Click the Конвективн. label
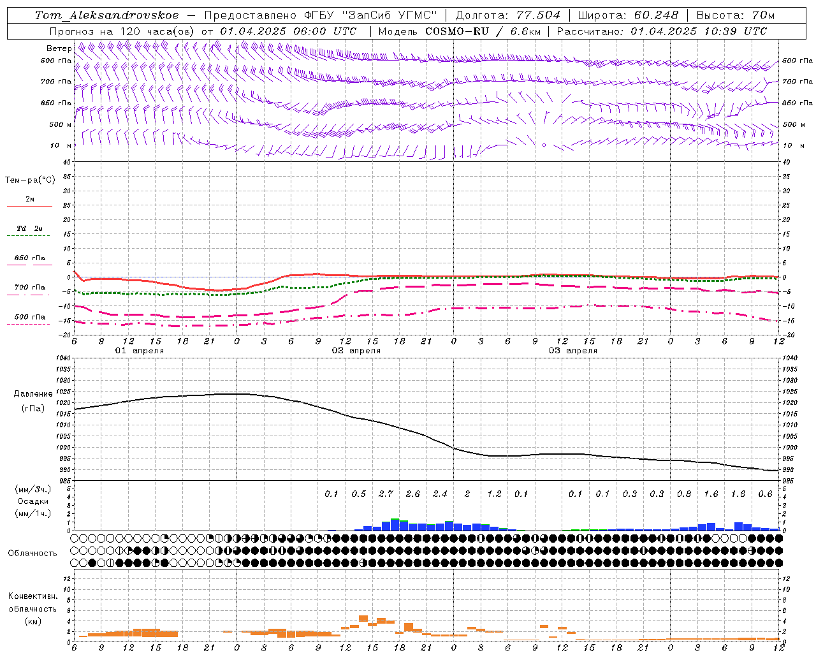816x653 pixels. tap(33, 596)
